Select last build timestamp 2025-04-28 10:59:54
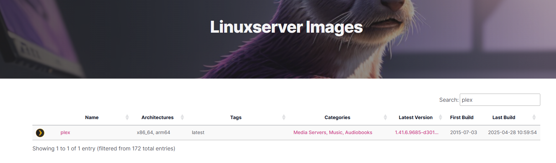 click(x=512, y=133)
